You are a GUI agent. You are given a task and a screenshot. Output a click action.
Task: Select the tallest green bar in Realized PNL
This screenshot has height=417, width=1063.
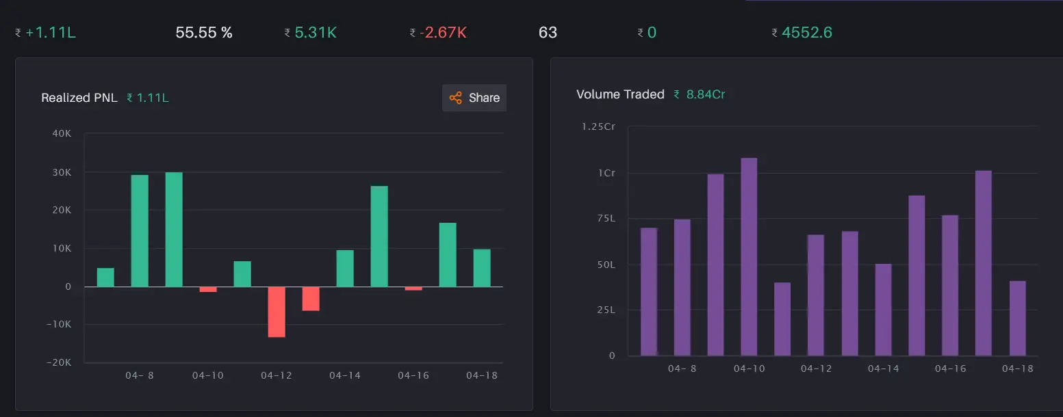click(x=174, y=229)
